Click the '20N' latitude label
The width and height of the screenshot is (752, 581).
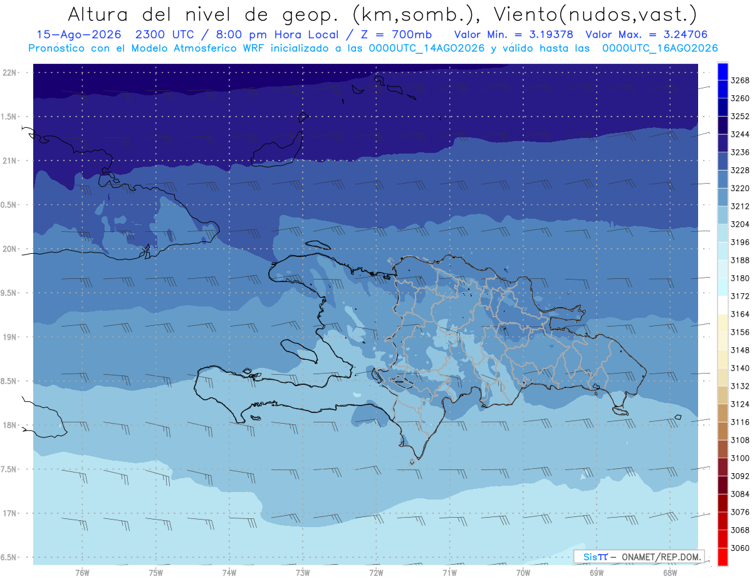coord(9,249)
